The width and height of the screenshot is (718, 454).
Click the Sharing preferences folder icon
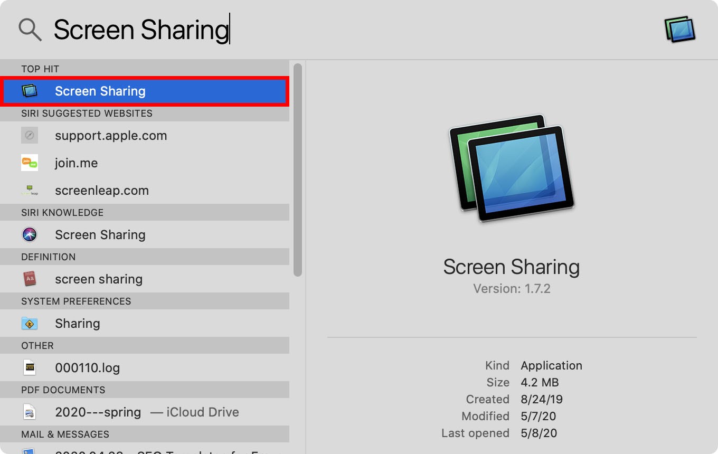point(30,324)
